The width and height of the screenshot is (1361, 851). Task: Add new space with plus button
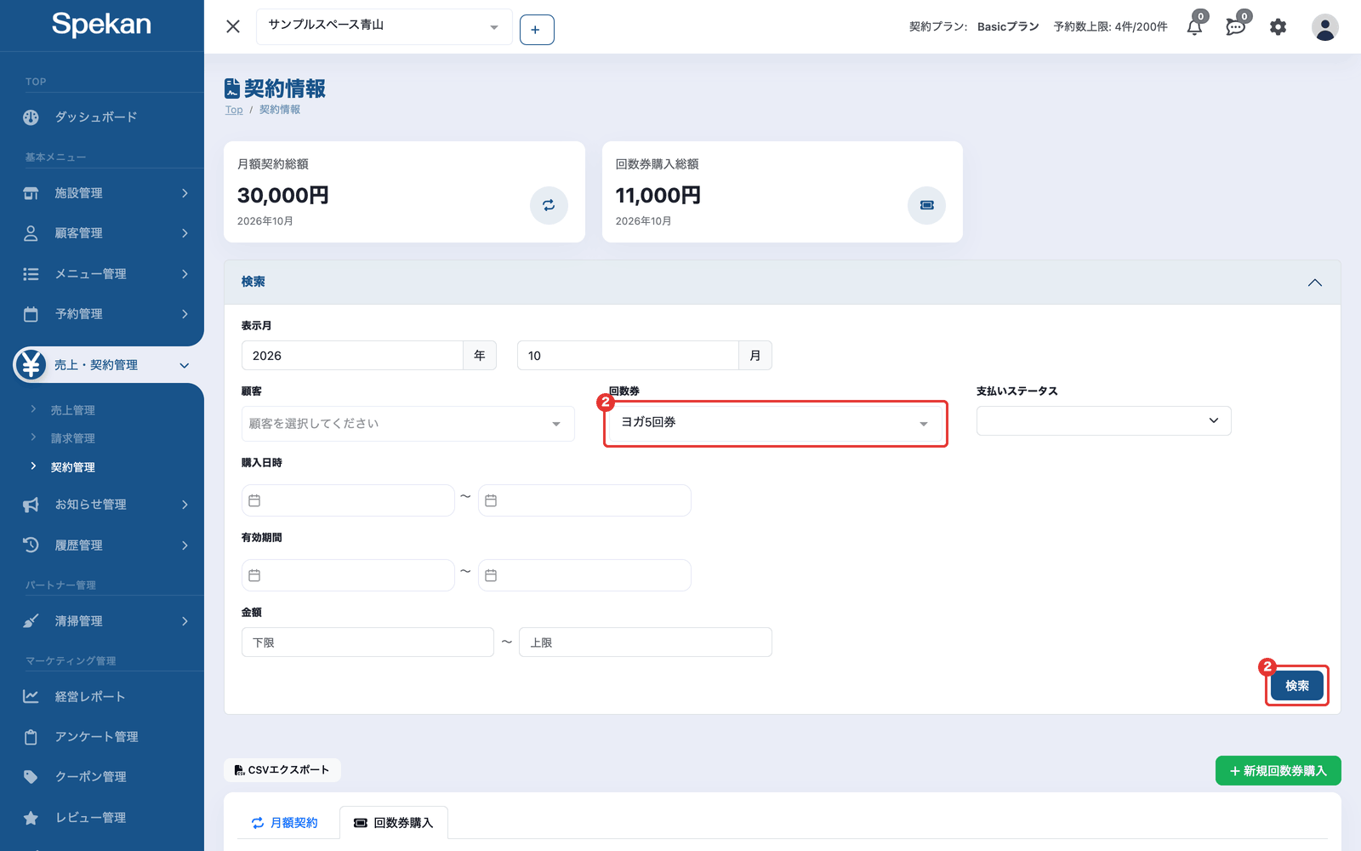(x=537, y=30)
